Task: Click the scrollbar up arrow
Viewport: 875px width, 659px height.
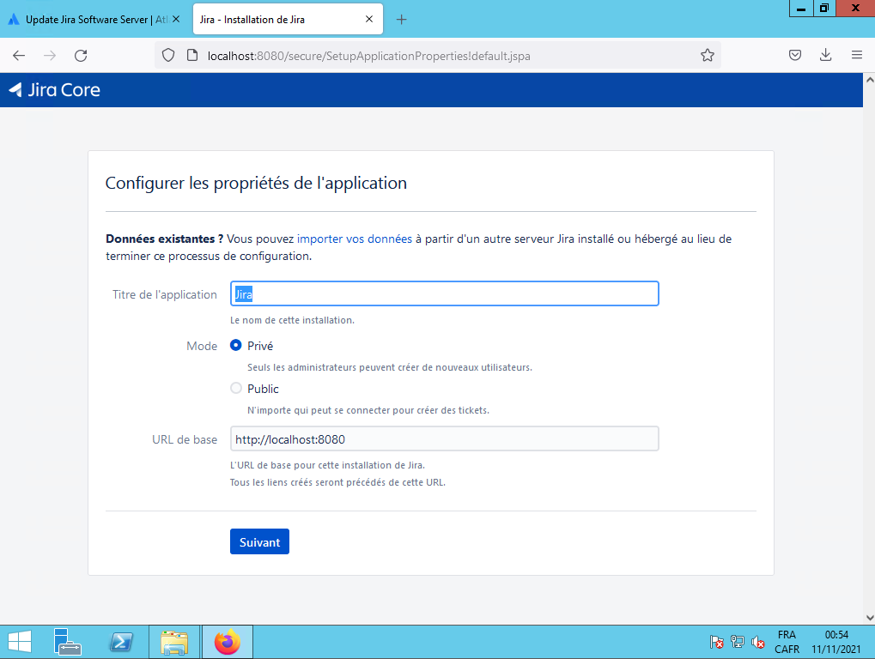Action: click(x=870, y=80)
